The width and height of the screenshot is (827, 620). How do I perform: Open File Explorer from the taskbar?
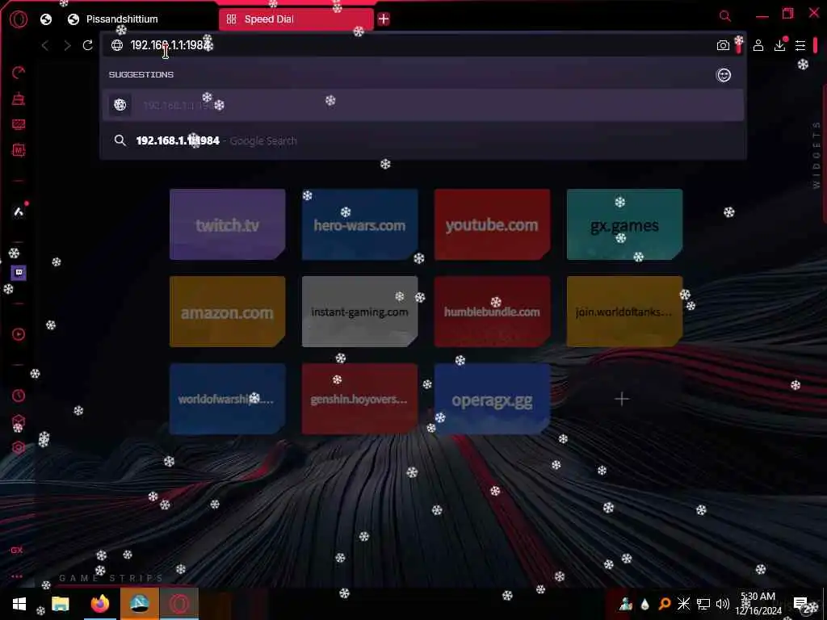60,604
